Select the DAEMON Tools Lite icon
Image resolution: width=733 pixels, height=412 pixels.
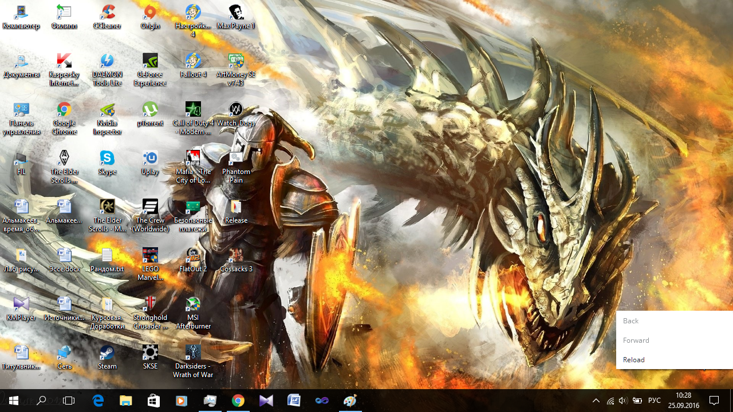click(107, 61)
